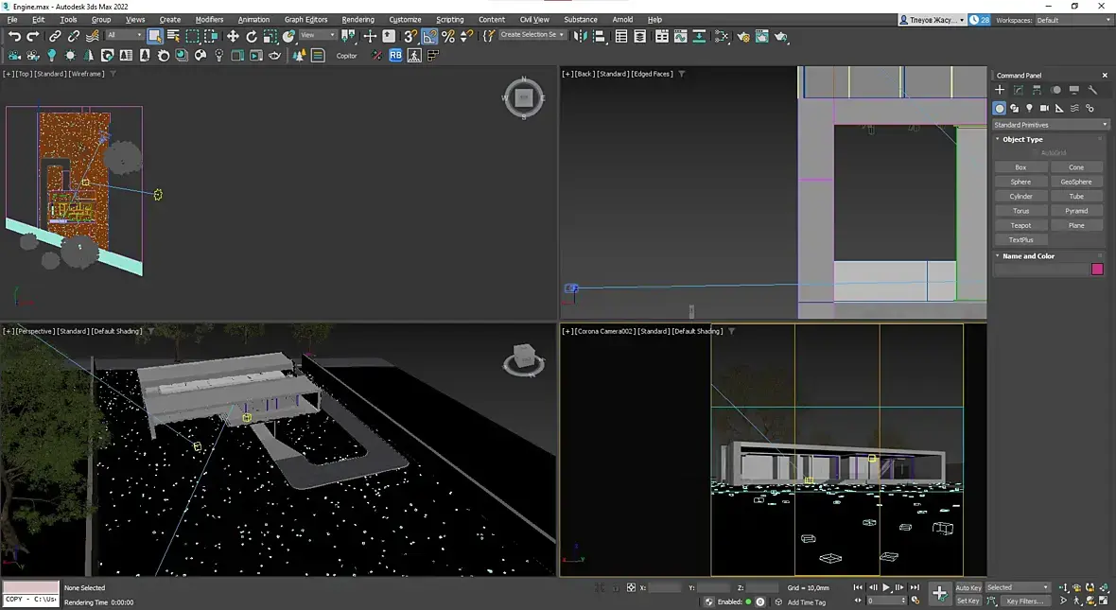Open the Workspaces Default dropdown
Screen dimensions: 1116x610
(1071, 19)
